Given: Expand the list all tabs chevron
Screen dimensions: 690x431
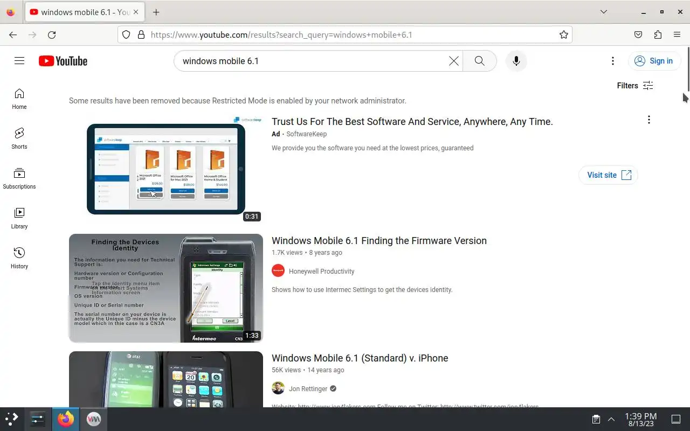Looking at the screenshot, I should [x=604, y=12].
